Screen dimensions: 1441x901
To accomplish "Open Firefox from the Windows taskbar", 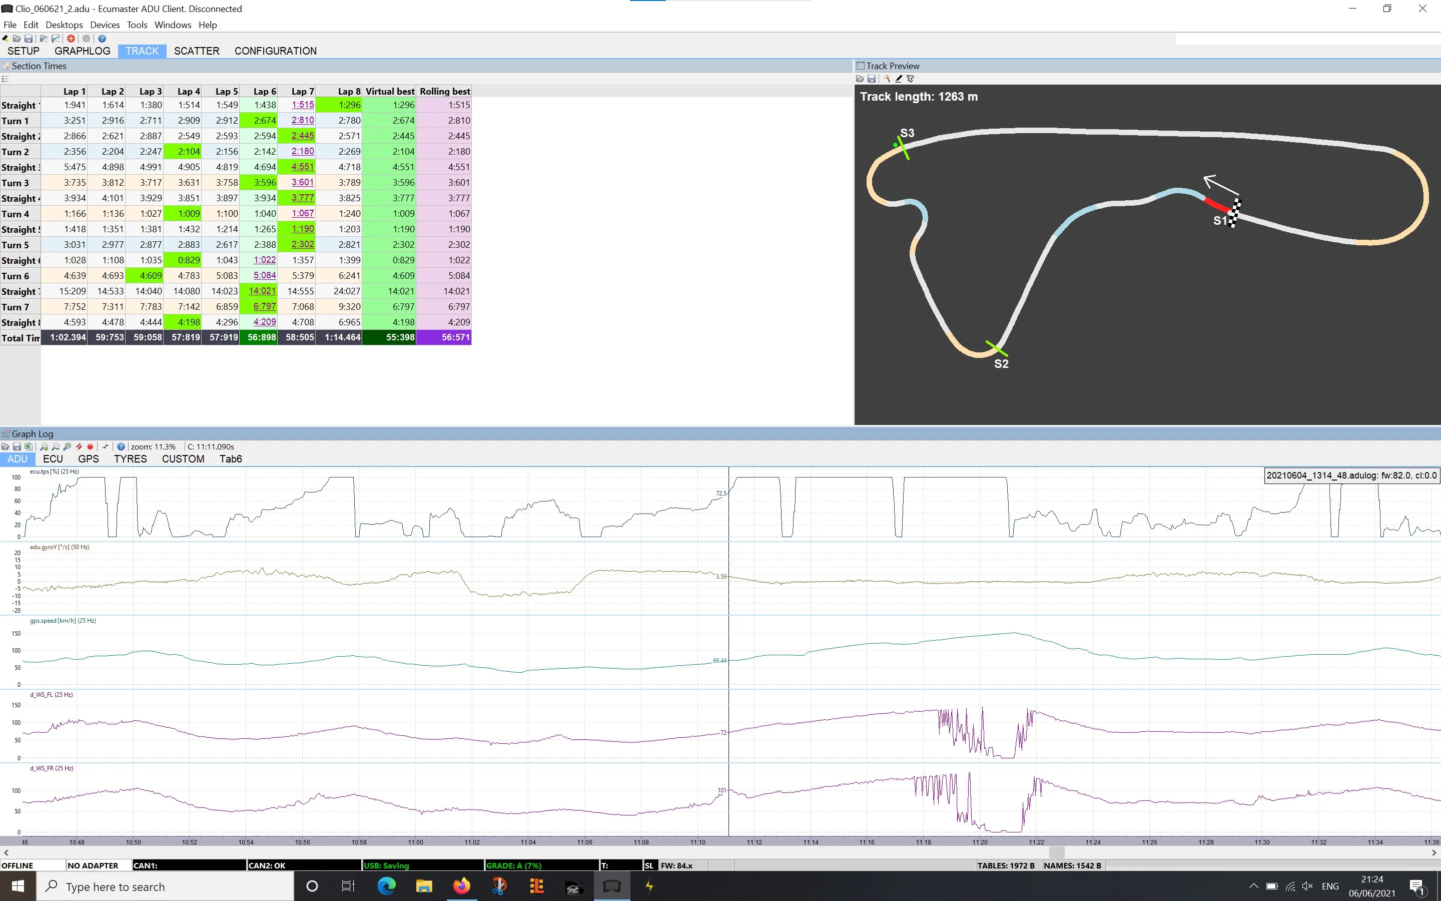I will pyautogui.click(x=461, y=886).
